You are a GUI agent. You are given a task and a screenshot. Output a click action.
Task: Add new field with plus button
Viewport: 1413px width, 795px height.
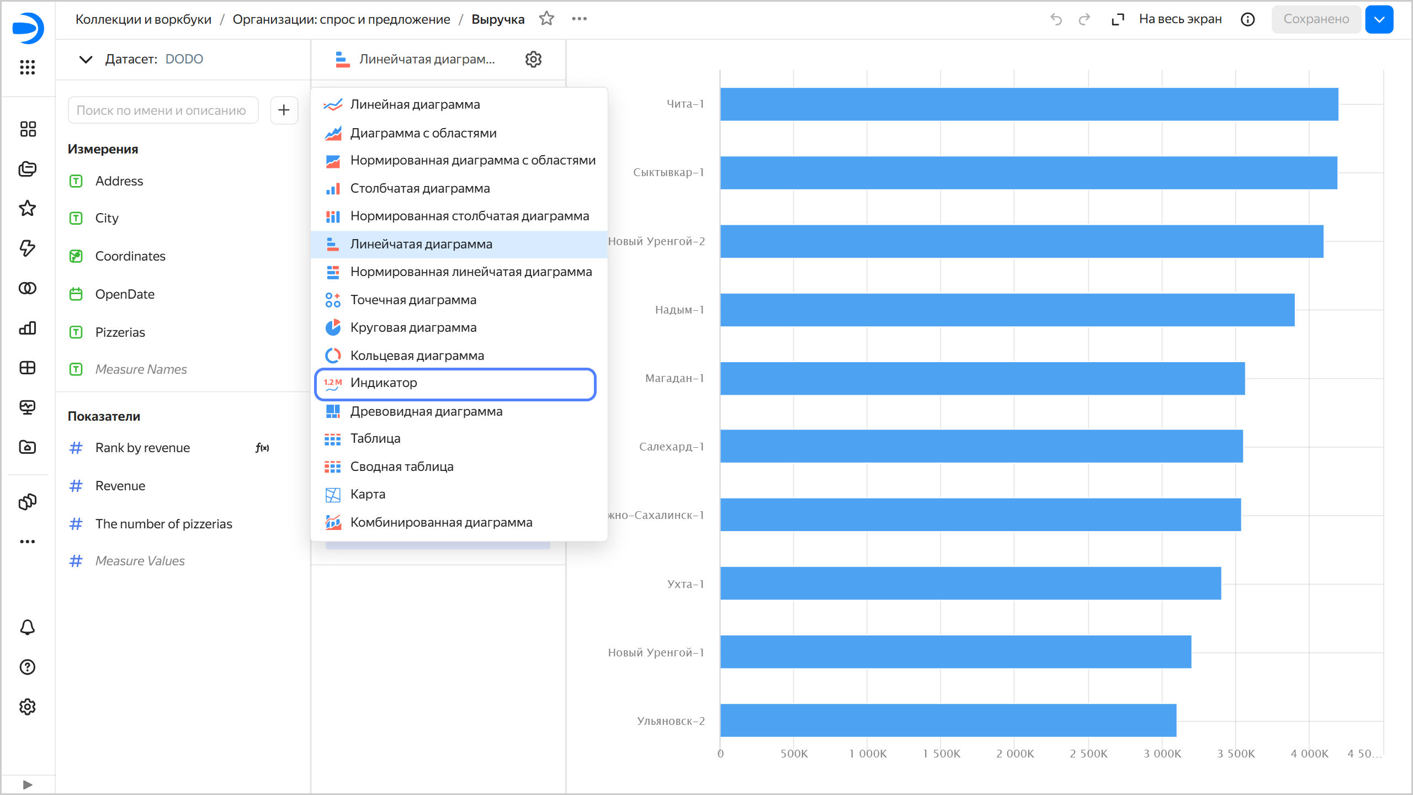click(284, 110)
